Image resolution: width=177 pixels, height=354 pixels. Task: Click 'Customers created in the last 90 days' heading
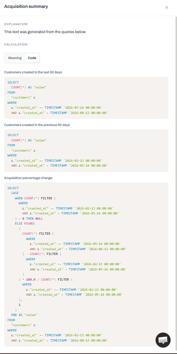(33, 72)
